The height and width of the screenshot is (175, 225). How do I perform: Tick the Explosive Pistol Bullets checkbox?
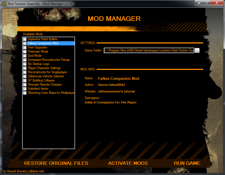tap(25, 39)
